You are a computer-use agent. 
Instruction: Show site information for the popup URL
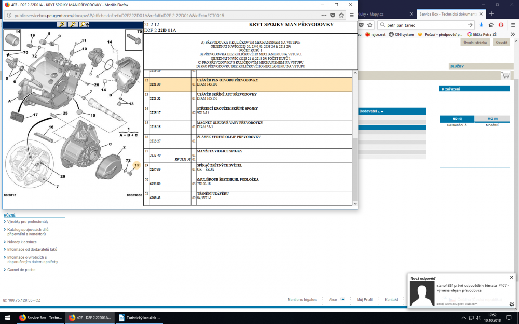tap(9, 15)
